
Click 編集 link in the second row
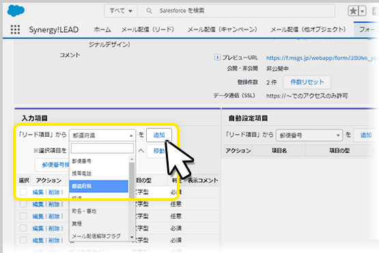[38, 204]
